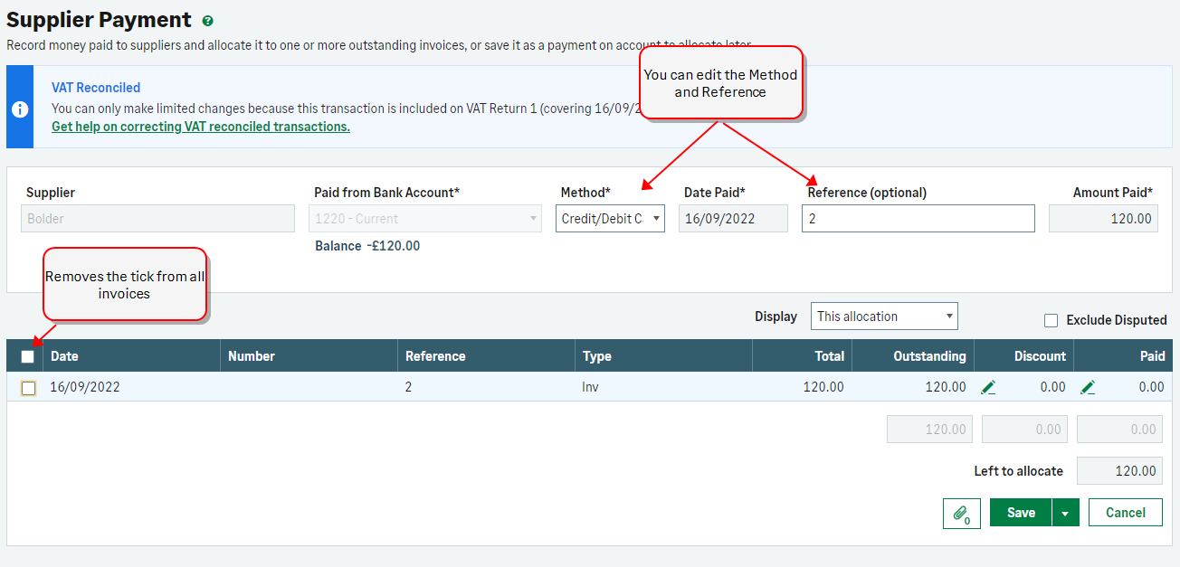Click the pencil icon in the Discount column

coord(988,387)
